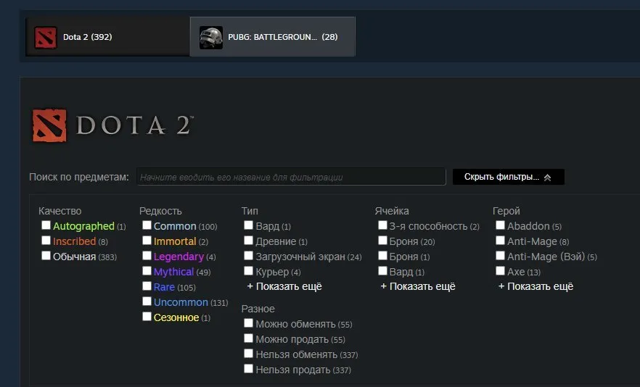
Task: Check the Mythical rarity checkbox
Action: [147, 271]
